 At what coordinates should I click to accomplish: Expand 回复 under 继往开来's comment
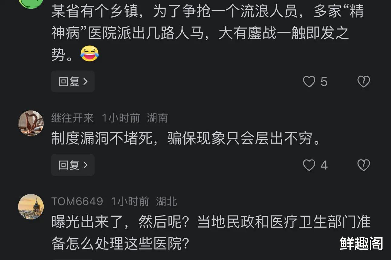click(73, 165)
